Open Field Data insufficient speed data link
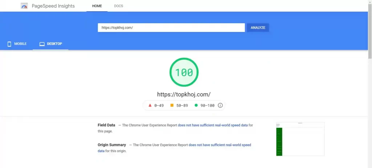 (213, 125)
